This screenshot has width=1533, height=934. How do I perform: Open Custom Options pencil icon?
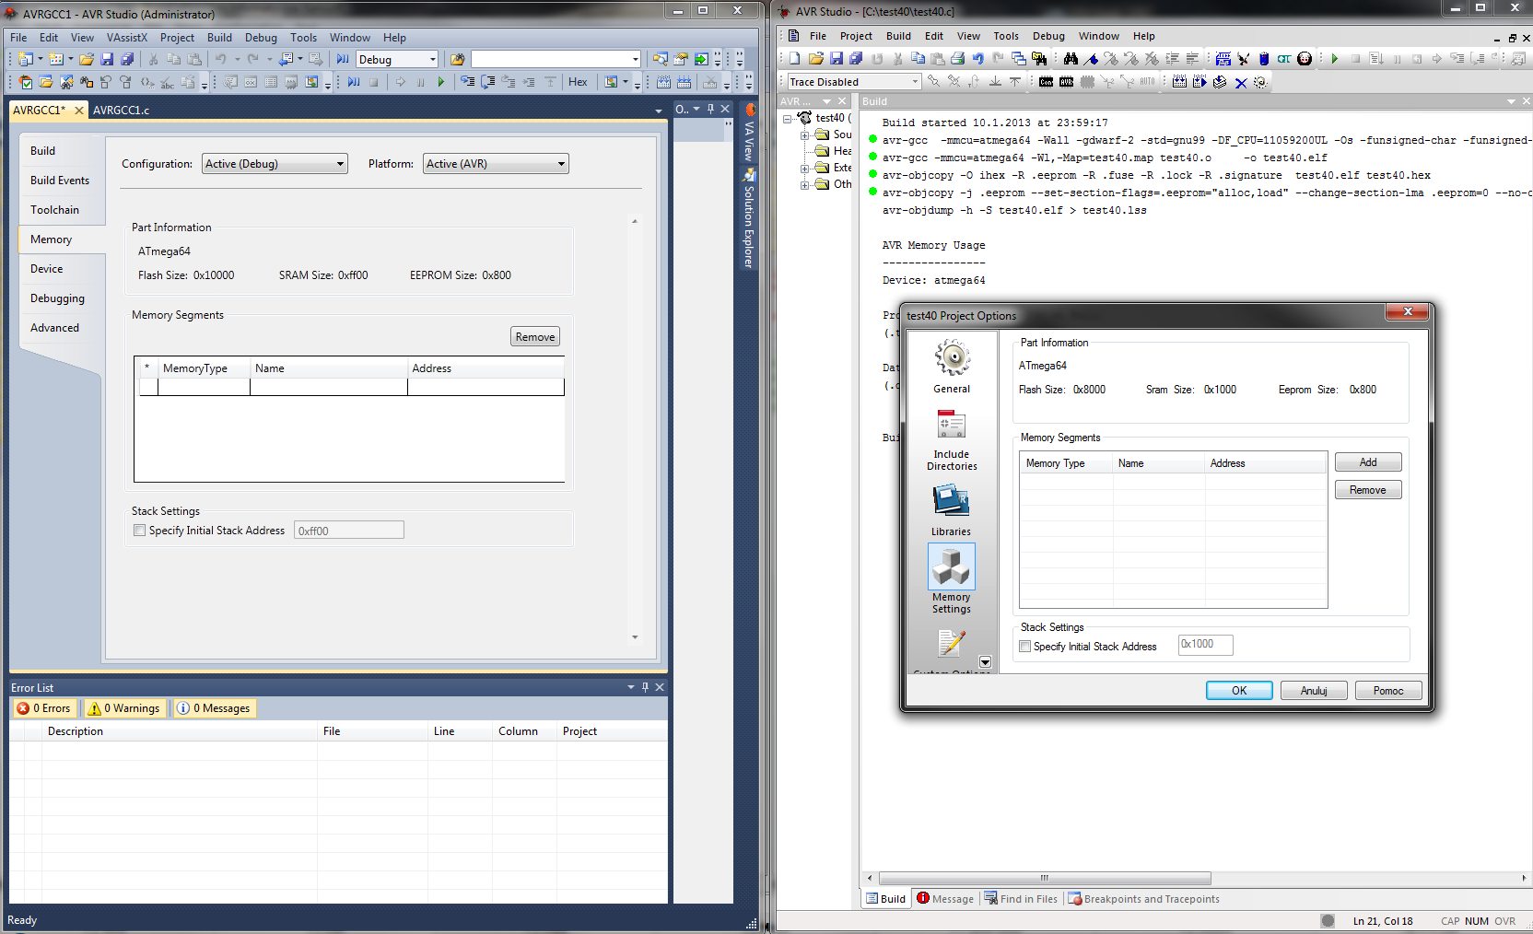tap(952, 644)
